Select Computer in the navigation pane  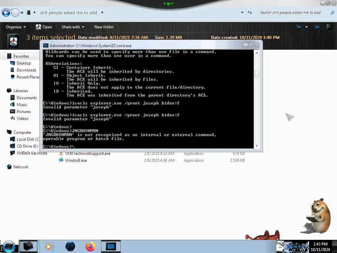(22, 132)
